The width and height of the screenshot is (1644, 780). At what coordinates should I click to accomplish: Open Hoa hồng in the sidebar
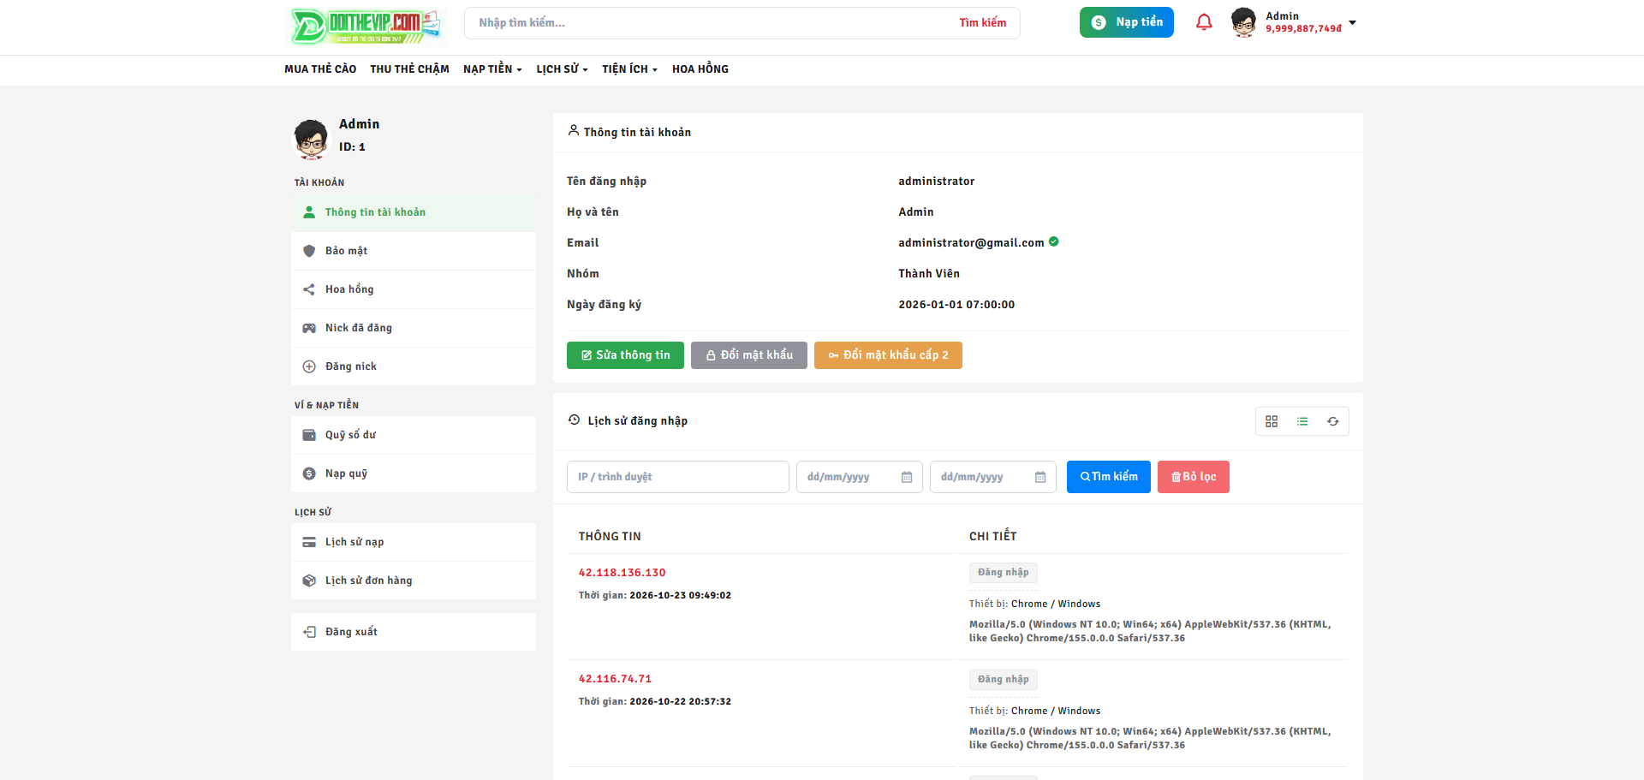click(x=414, y=289)
